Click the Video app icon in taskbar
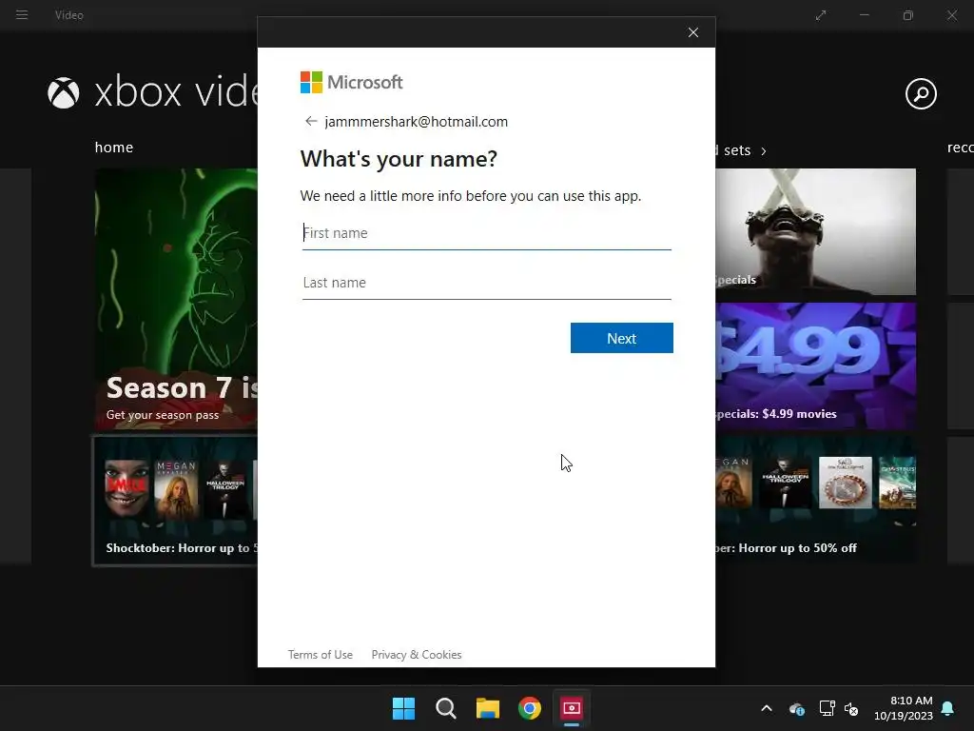 [572, 708]
